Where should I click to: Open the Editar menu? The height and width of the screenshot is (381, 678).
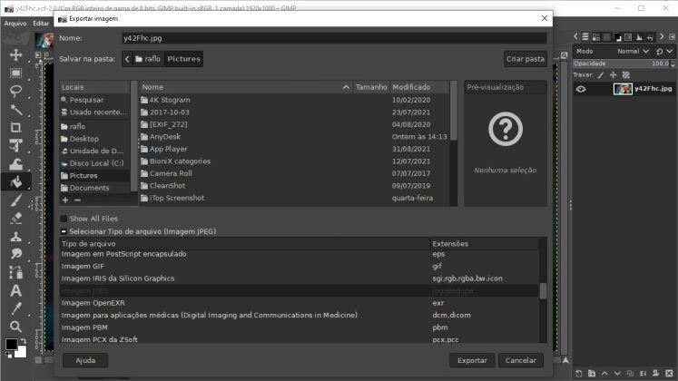pos(41,23)
